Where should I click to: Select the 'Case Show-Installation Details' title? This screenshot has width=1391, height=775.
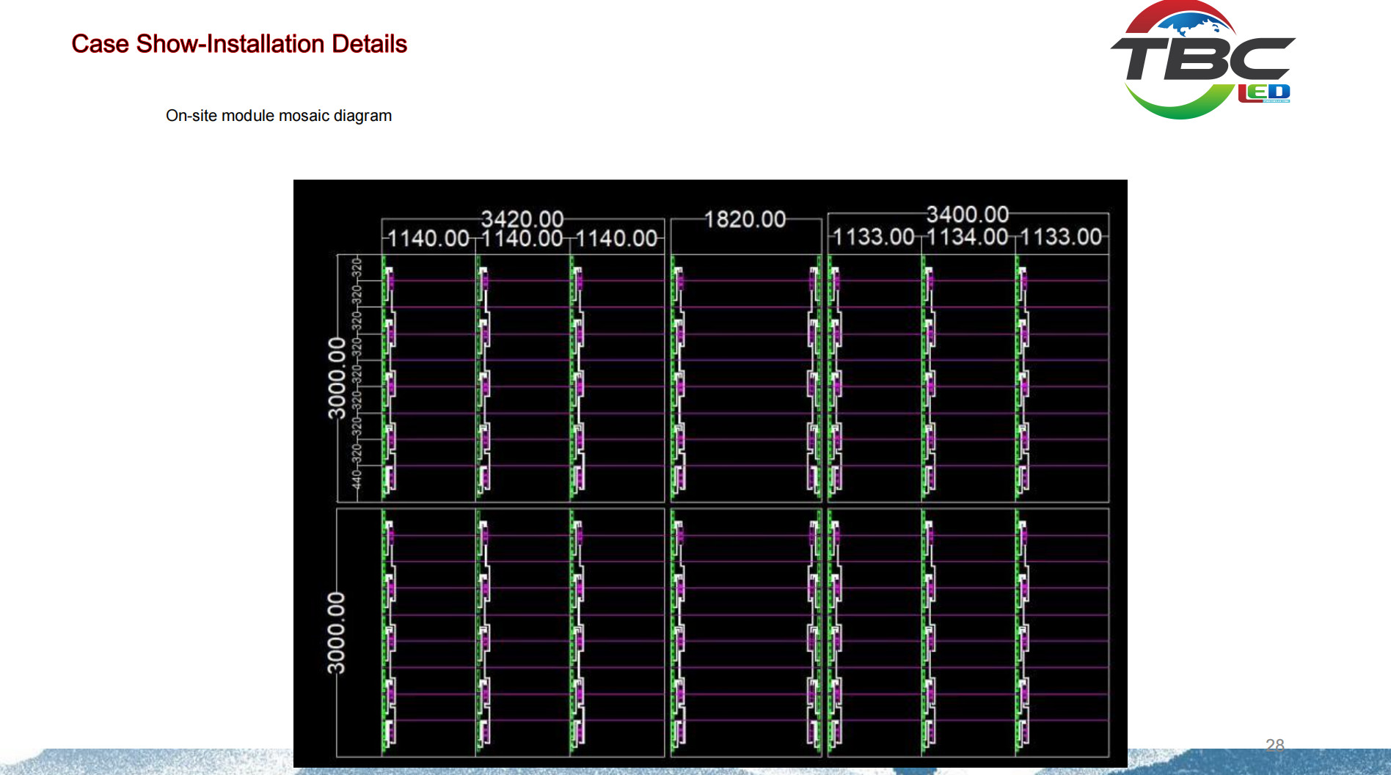(x=239, y=44)
